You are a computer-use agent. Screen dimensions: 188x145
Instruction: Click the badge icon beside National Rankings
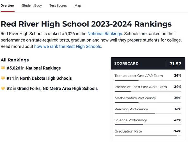(3, 68)
